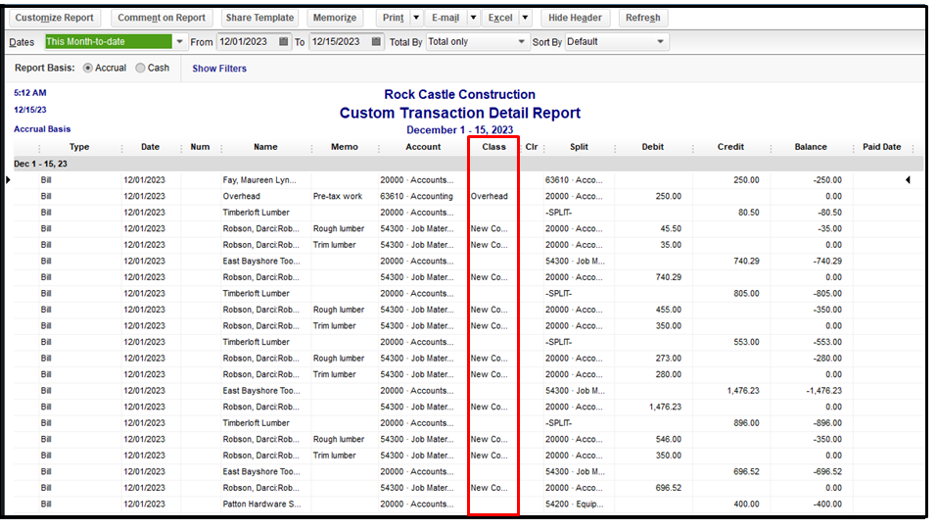This screenshot has height=530, width=938.
Task: Click Customize Report button
Action: coord(55,18)
